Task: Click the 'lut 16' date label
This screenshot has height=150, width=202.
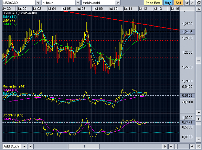Action: pyautogui.click(x=175, y=9)
